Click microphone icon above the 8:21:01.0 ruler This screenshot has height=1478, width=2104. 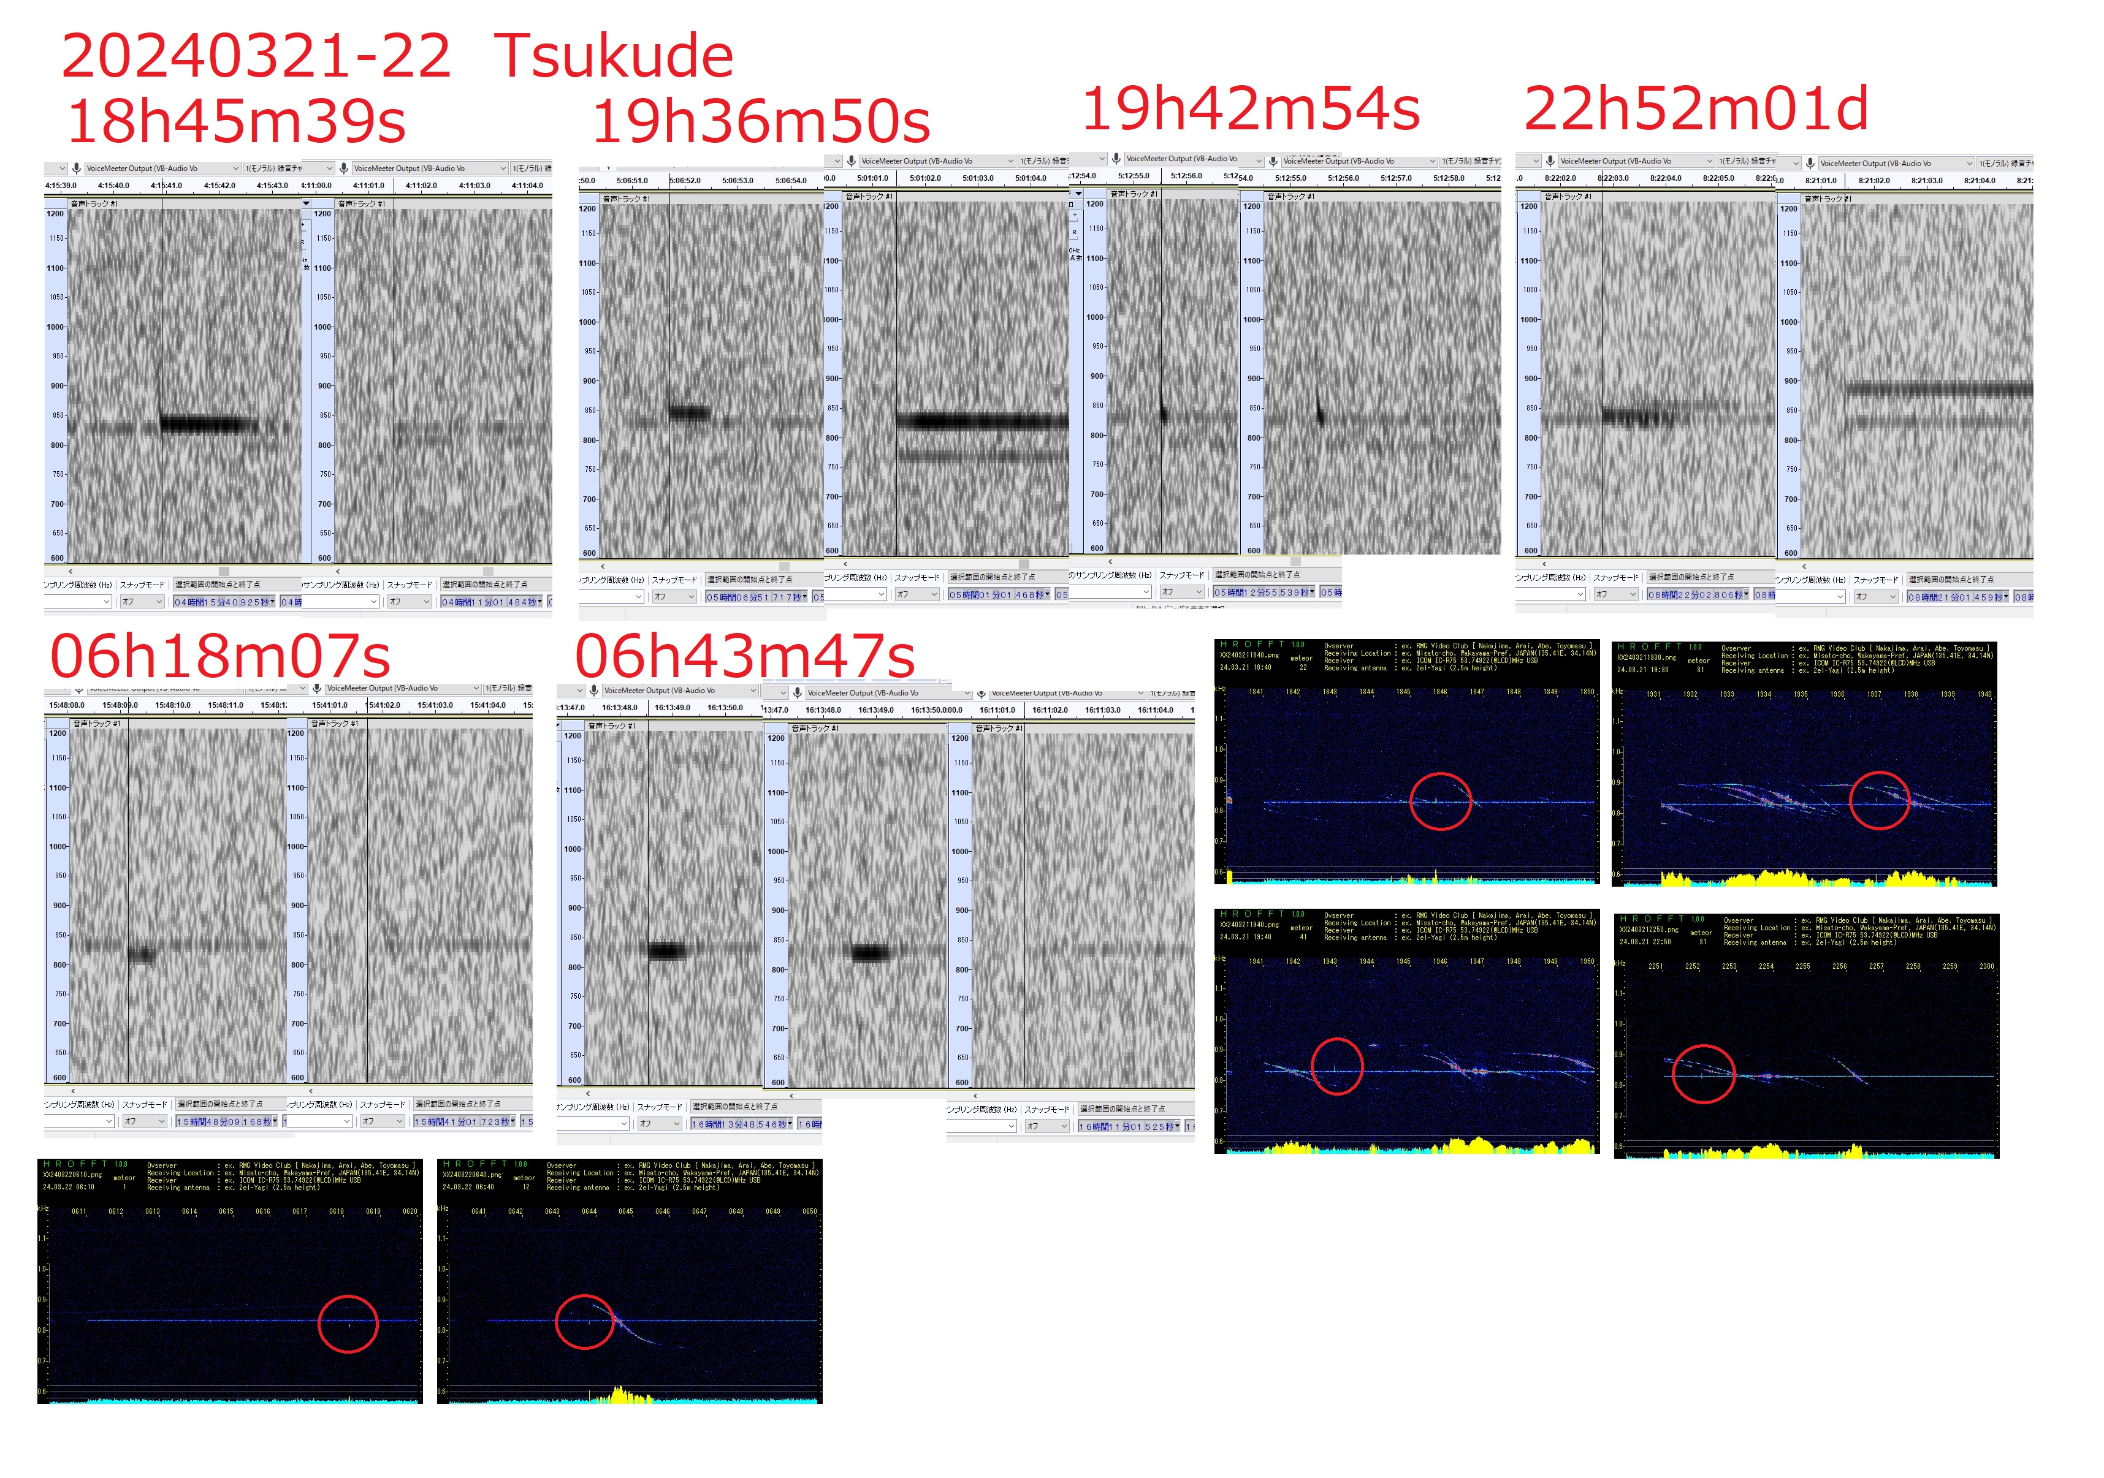pyautogui.click(x=1810, y=164)
